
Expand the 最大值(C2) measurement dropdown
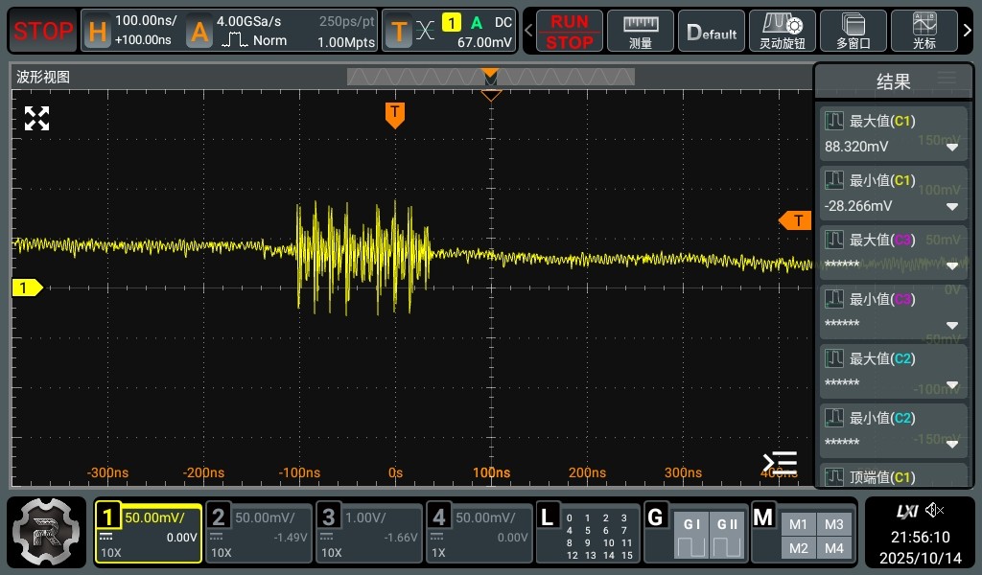pos(952,385)
